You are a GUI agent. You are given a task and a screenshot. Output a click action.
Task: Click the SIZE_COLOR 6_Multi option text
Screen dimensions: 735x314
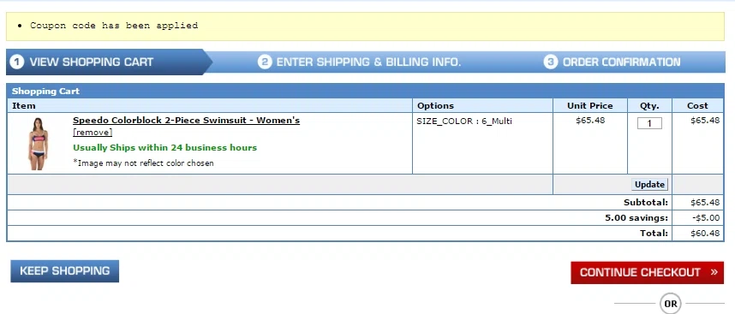(x=464, y=121)
